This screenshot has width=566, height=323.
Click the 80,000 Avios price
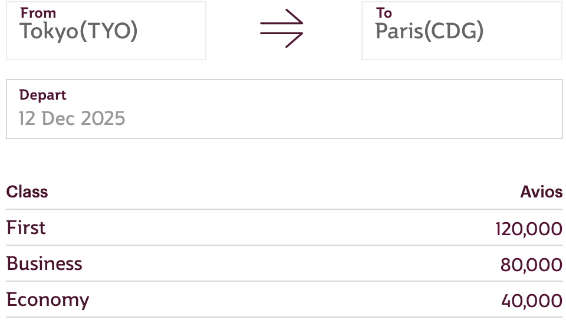coord(531,265)
